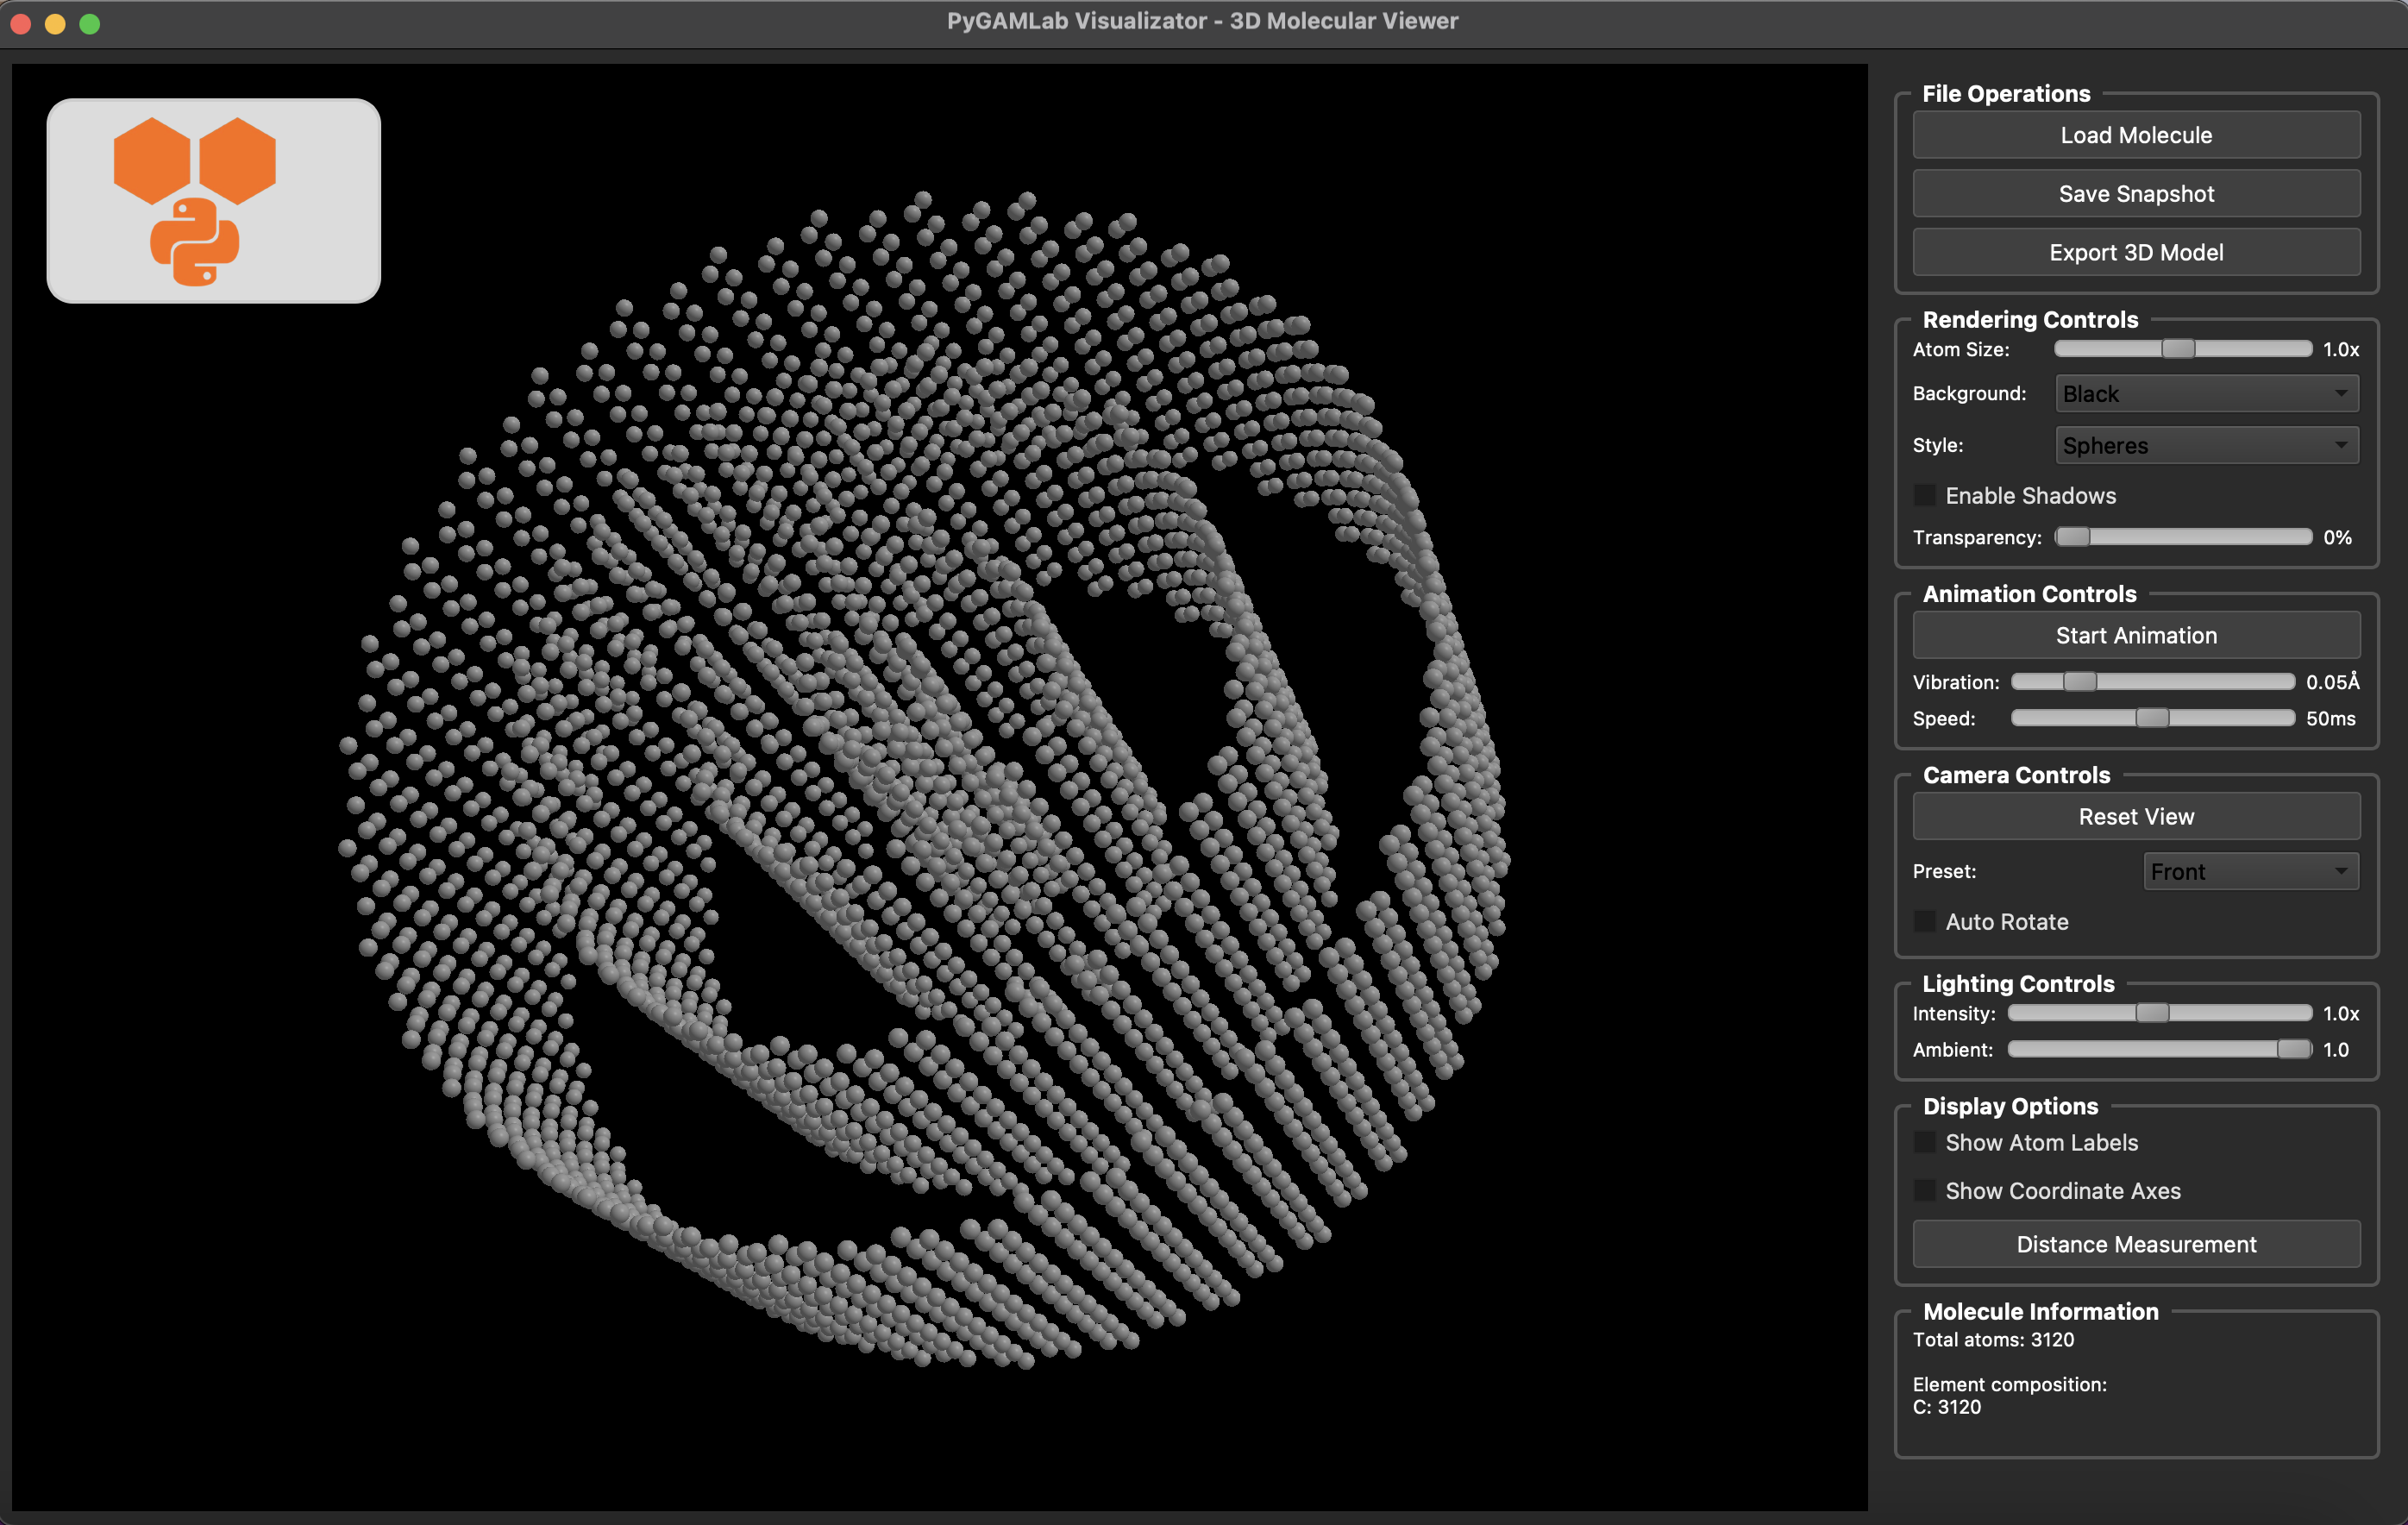Click the green maximize window button
This screenshot has width=2408, height=1525.
89,23
